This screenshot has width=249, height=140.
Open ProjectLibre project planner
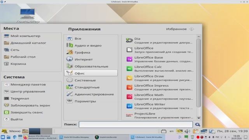(x=160, y=115)
